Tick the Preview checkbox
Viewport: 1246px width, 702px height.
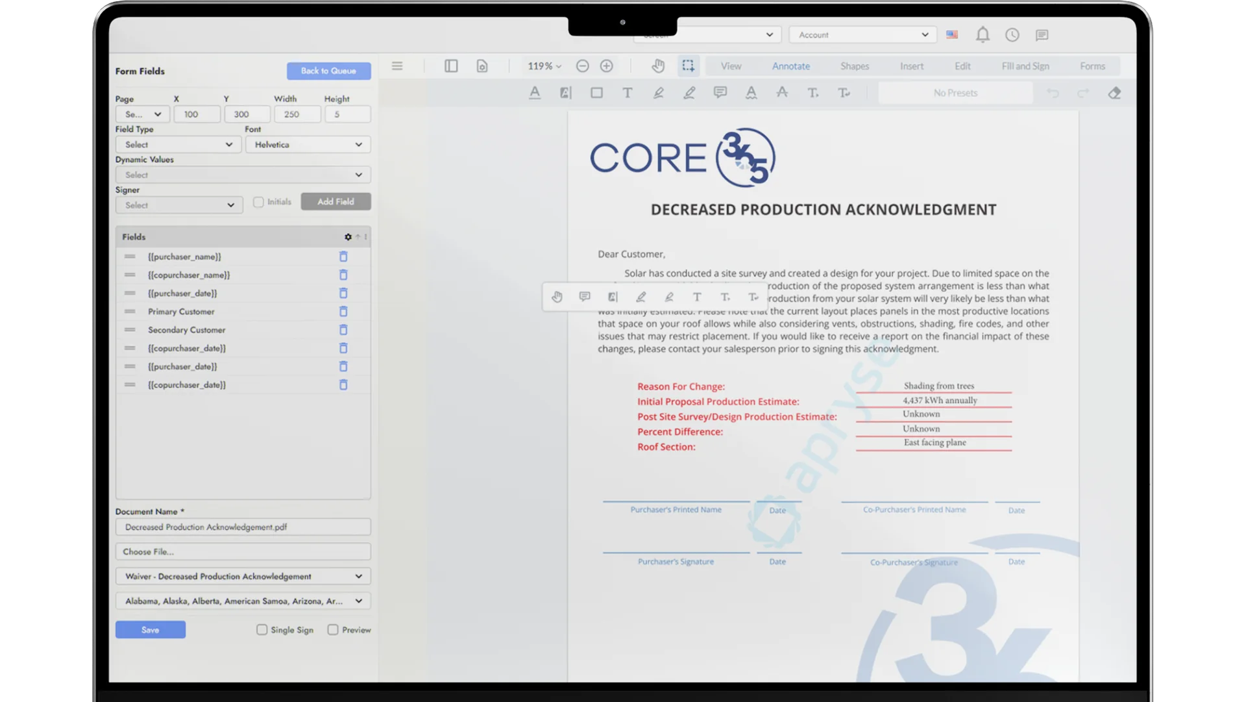pos(333,630)
